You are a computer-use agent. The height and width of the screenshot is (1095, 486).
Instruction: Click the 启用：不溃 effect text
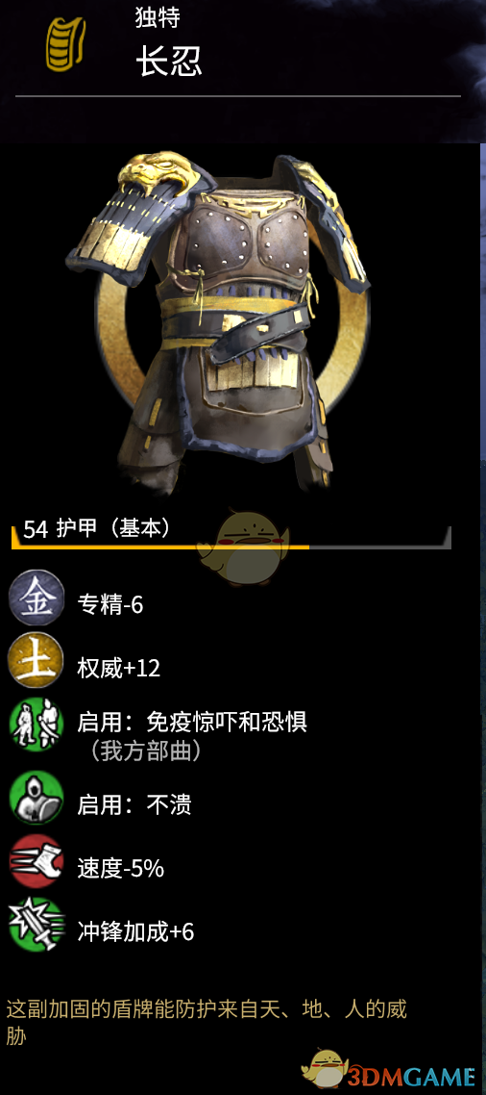(x=134, y=805)
